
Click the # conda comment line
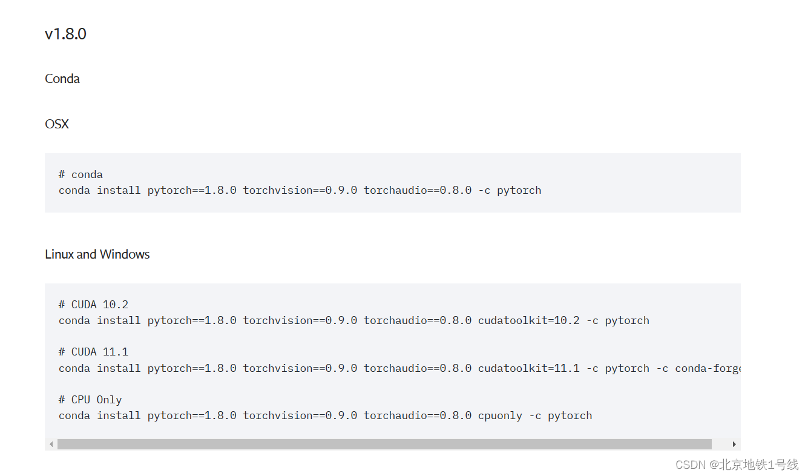point(79,174)
